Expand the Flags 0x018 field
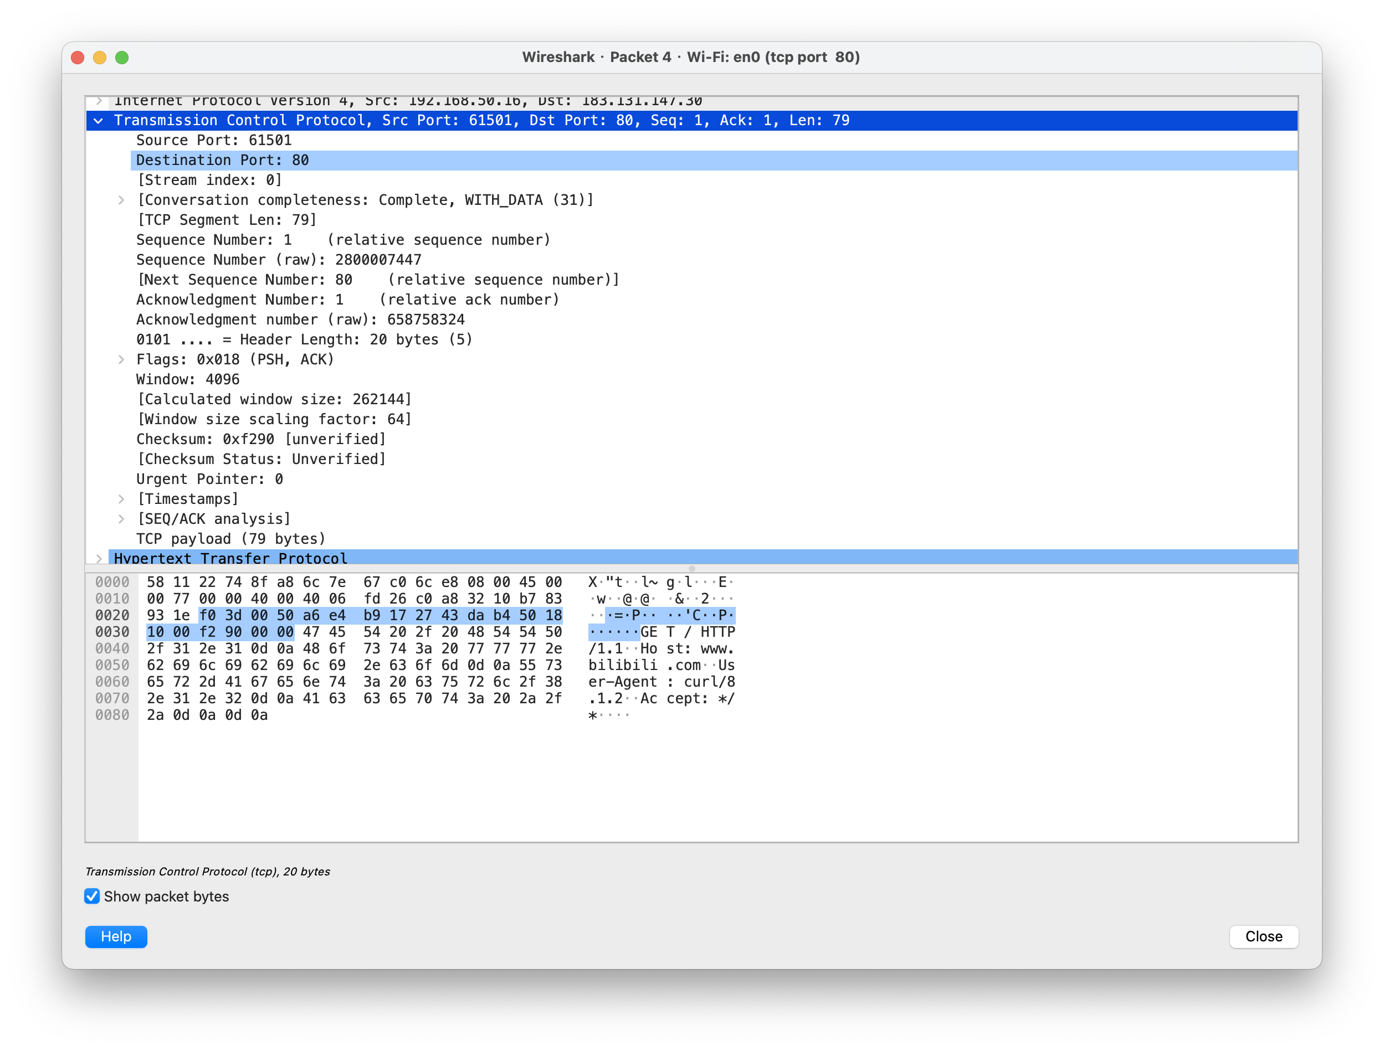This screenshot has width=1384, height=1051. pyautogui.click(x=121, y=360)
